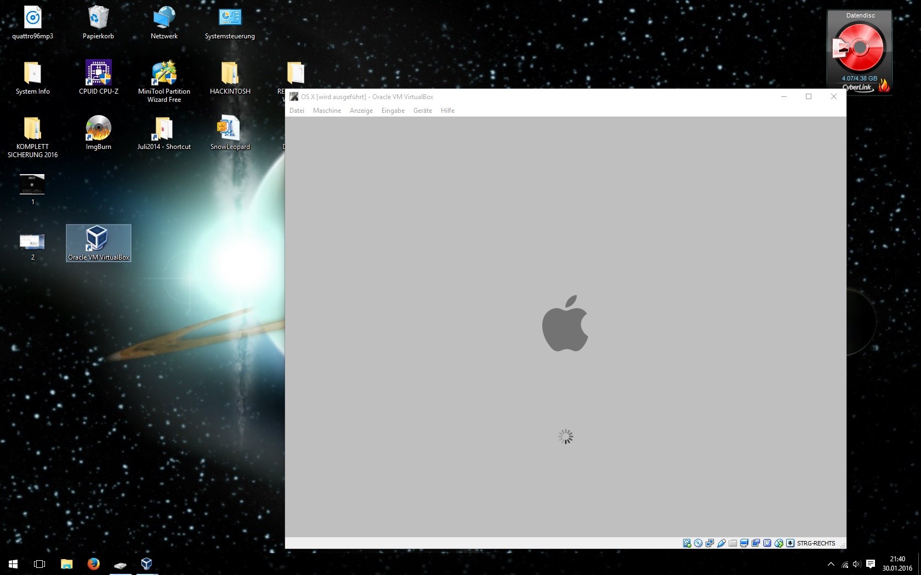
Task: Select the ImgBurn desktop shortcut
Action: tap(99, 133)
